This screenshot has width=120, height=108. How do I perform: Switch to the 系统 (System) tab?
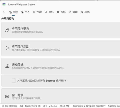pos(61,12)
